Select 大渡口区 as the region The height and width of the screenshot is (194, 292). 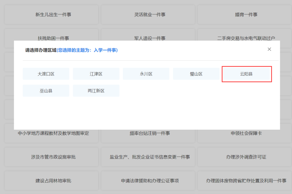46,74
